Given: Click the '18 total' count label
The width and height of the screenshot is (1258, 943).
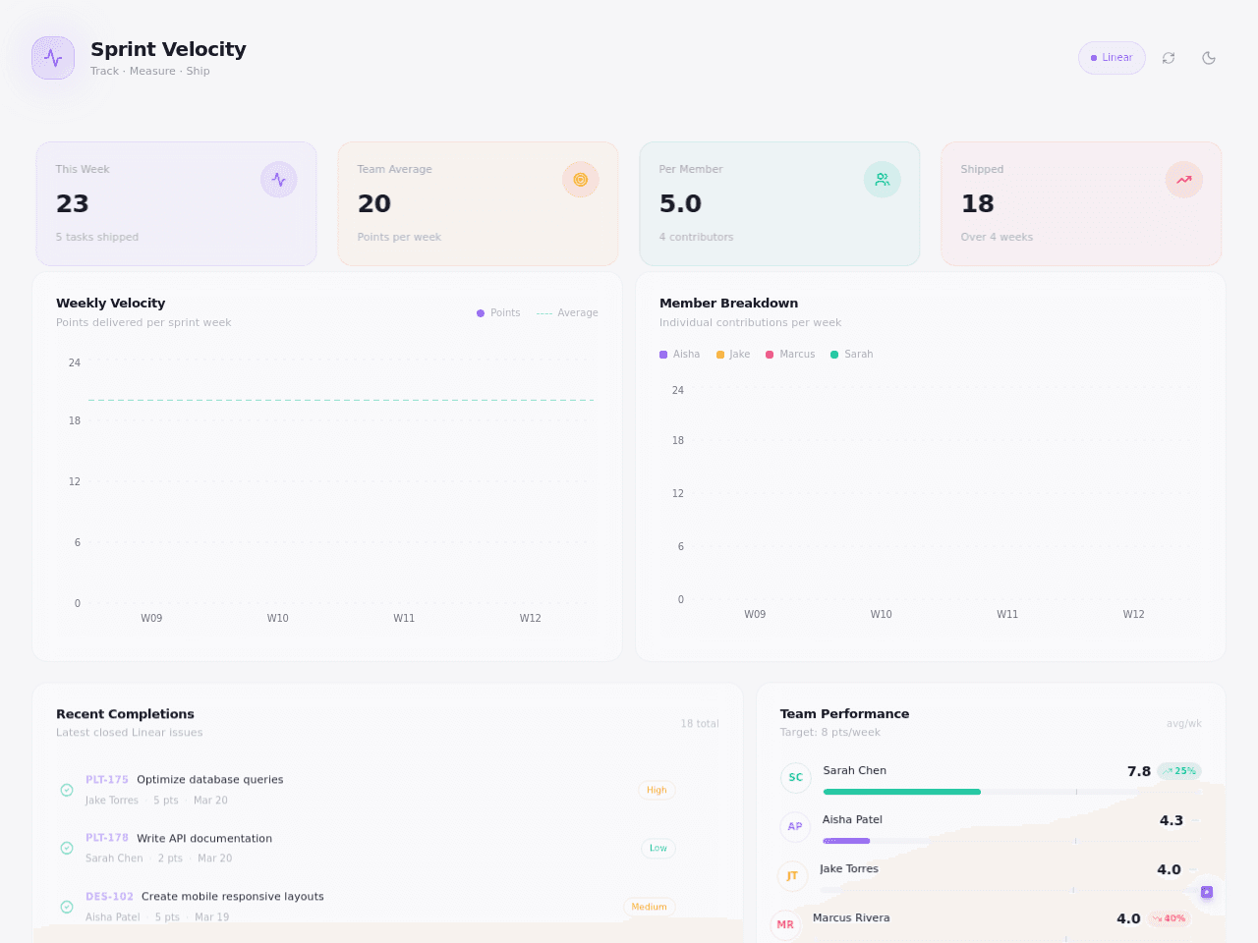Looking at the screenshot, I should tap(700, 724).
